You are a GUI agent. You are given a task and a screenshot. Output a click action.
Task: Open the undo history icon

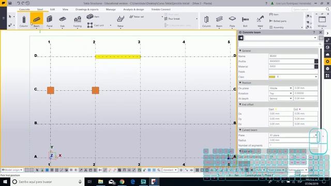click(x=27, y=3)
